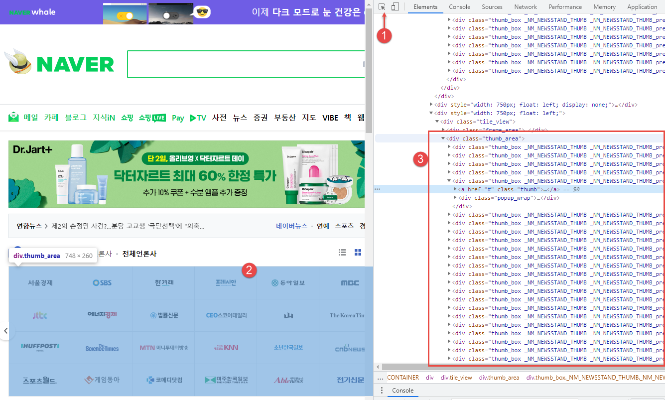Expand the a href="#" class="thumb" node
Screen dimensions: 665x400
(455, 189)
